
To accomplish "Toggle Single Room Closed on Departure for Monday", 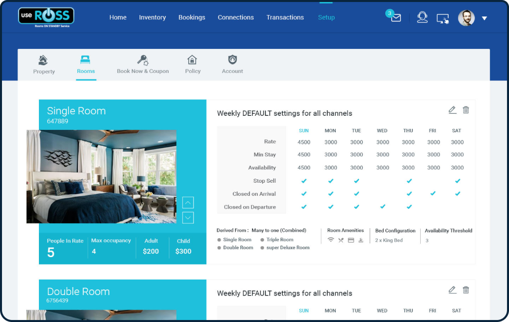I will [x=330, y=207].
